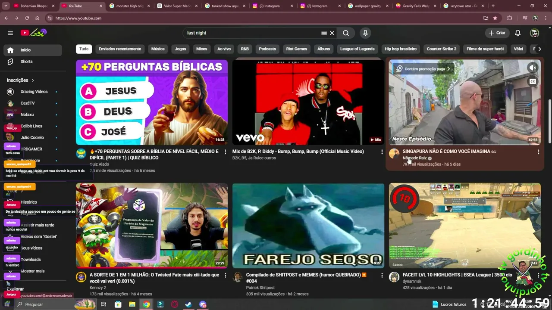View site information icon in address bar

click(x=50, y=18)
